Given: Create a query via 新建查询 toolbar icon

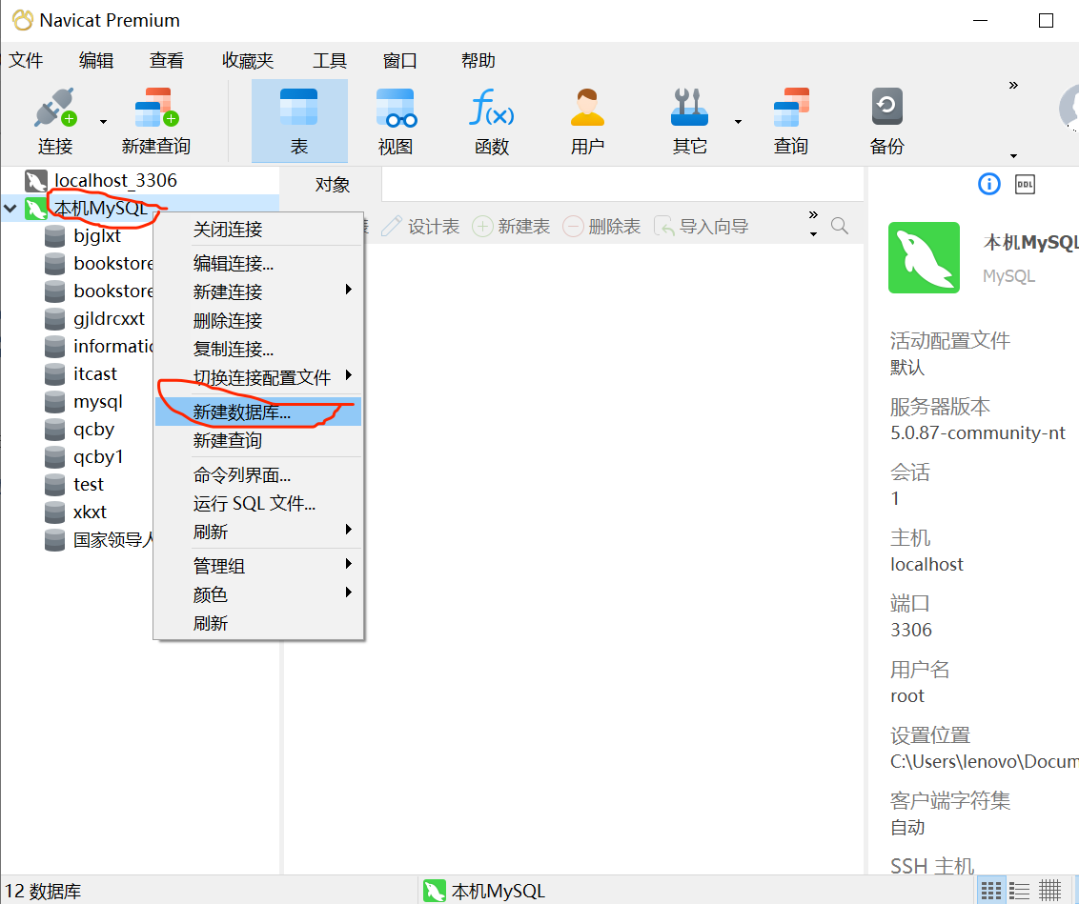Looking at the screenshot, I should coord(154,119).
